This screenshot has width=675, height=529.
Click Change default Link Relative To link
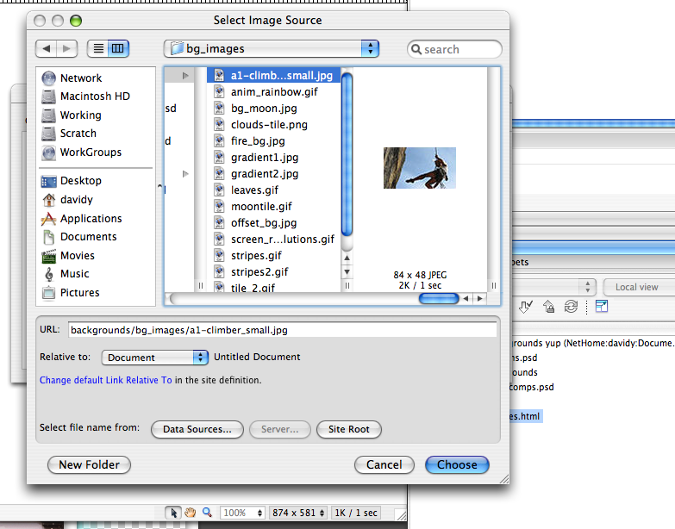[105, 380]
